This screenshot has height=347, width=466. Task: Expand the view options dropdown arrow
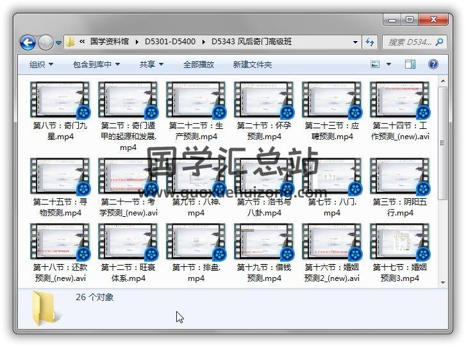tap(389, 64)
